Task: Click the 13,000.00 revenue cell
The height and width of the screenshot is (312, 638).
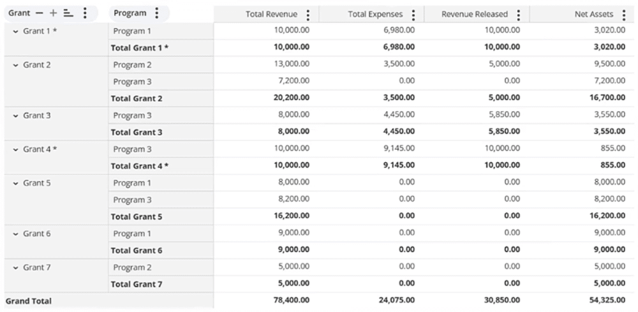Action: click(x=292, y=64)
